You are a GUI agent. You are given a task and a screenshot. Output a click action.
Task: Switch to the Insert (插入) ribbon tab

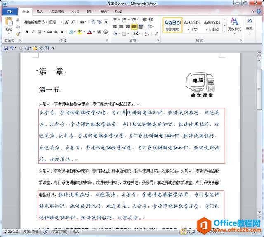coord(40,12)
